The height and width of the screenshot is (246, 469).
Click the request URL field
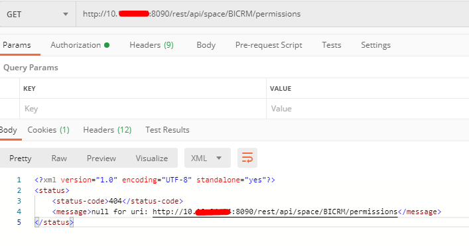coord(272,14)
